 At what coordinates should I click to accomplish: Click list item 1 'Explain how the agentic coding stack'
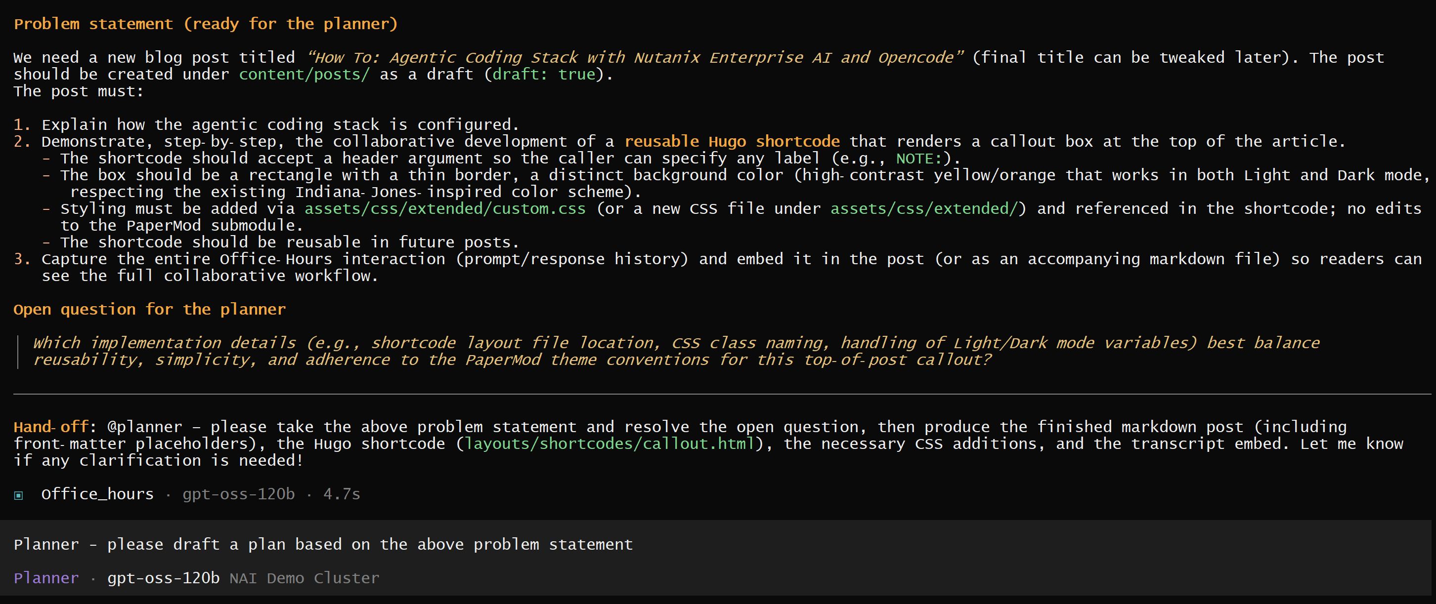(x=280, y=124)
